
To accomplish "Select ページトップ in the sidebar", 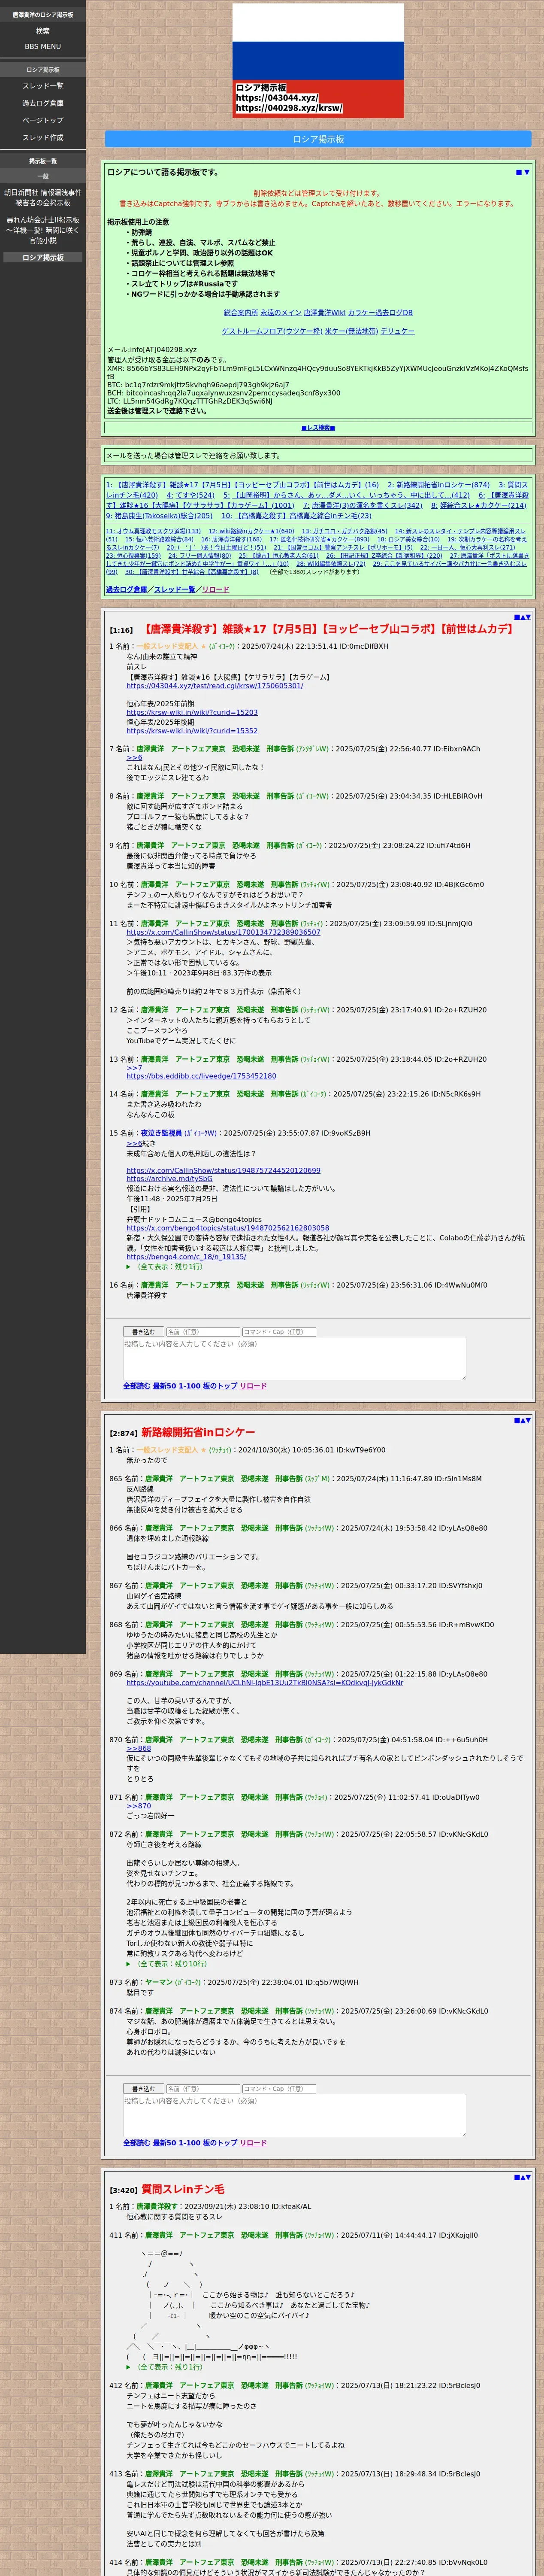I will pyautogui.click(x=43, y=120).
